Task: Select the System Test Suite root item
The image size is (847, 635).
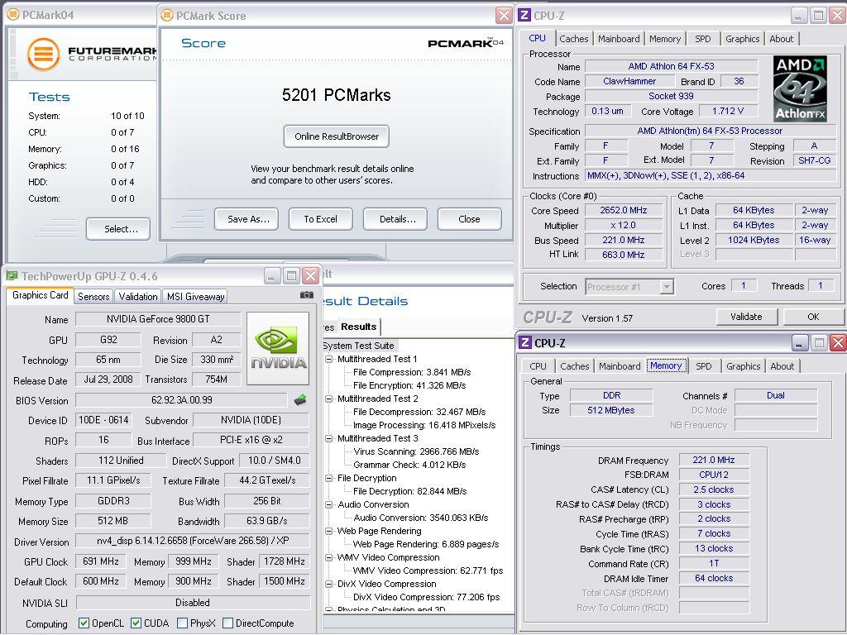Action: (359, 346)
